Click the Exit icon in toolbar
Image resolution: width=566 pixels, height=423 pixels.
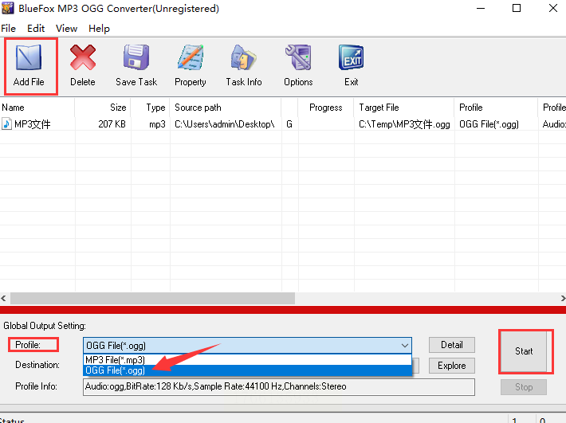point(352,57)
